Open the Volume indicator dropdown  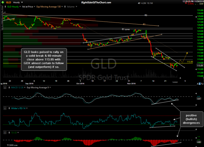[76, 7]
